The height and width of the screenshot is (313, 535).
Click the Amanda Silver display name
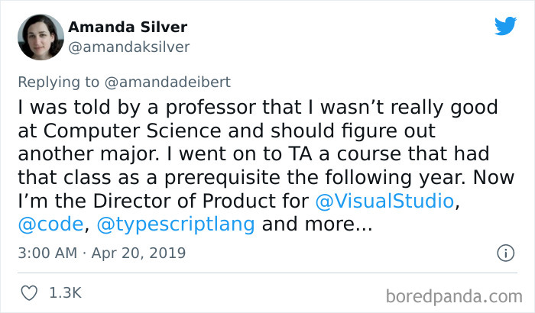point(128,27)
